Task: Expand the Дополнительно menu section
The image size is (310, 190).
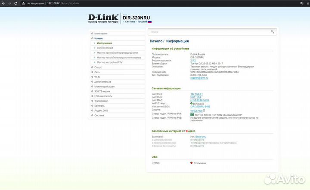Action: point(118,82)
